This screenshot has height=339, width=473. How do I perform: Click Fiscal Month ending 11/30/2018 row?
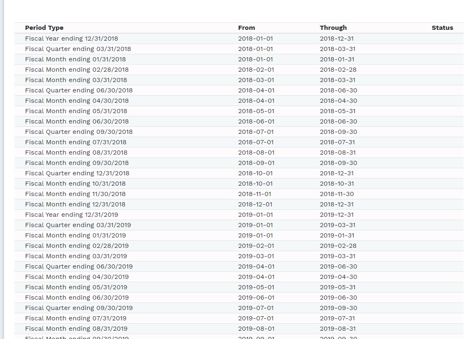coord(75,194)
